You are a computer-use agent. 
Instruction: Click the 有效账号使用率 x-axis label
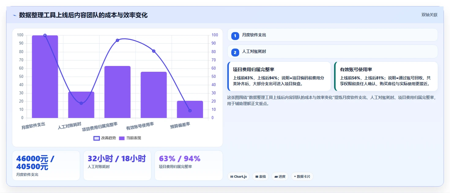click(140, 126)
